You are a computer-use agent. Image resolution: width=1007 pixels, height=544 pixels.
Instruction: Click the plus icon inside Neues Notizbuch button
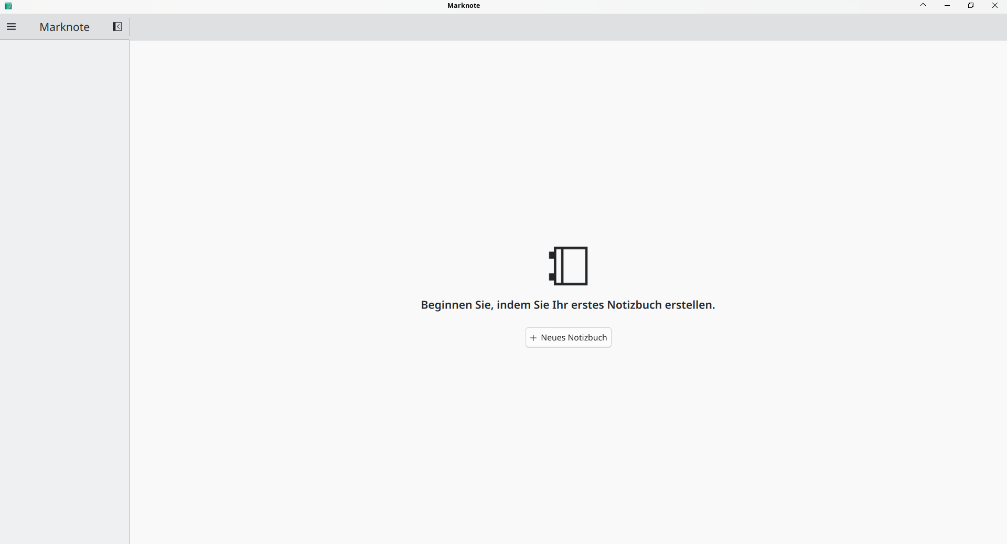[x=533, y=338]
